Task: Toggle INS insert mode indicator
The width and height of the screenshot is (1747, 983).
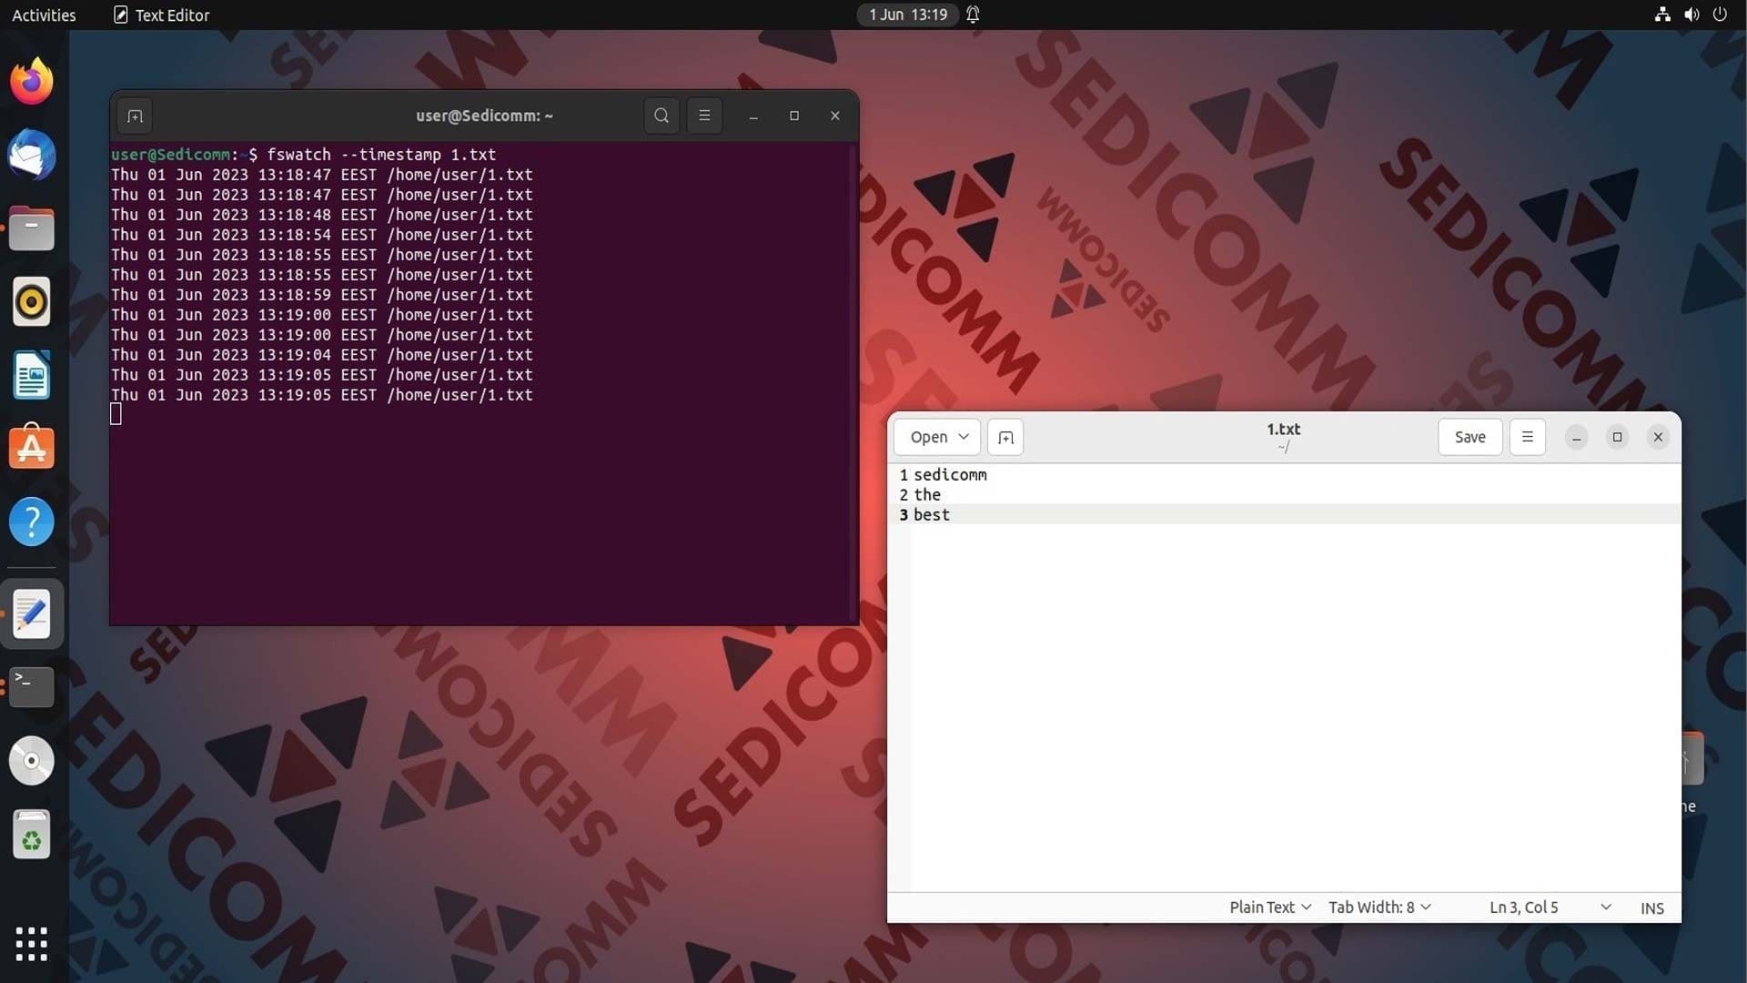Action: click(x=1652, y=907)
